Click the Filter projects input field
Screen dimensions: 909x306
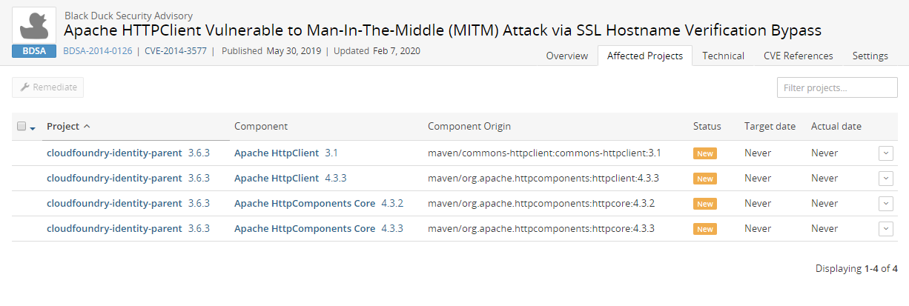pos(837,87)
